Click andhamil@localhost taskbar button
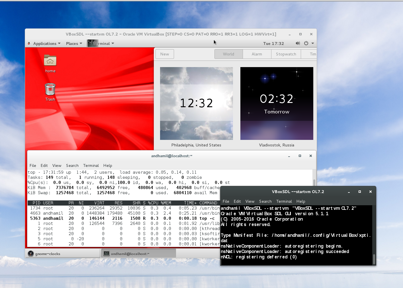 pos(139,254)
